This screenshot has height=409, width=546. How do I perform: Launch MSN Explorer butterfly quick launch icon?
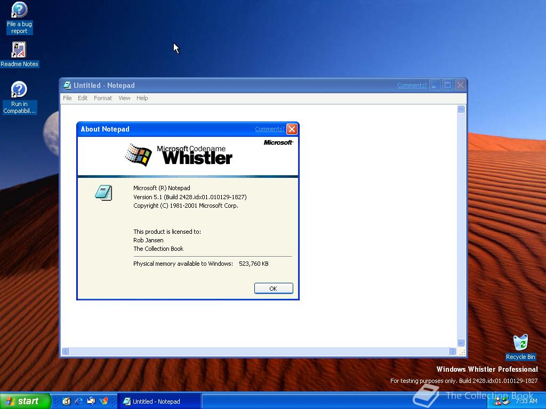coord(104,401)
